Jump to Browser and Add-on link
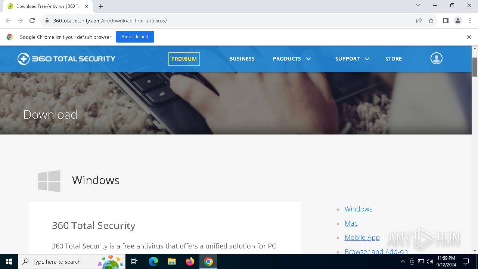 tap(376, 251)
